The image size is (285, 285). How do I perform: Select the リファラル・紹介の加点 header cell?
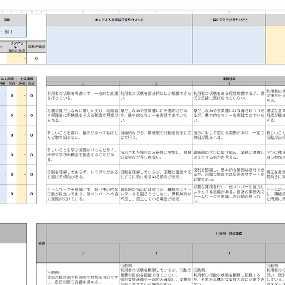[17, 47]
